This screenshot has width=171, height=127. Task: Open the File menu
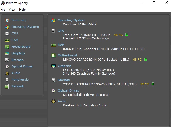tap(3, 10)
